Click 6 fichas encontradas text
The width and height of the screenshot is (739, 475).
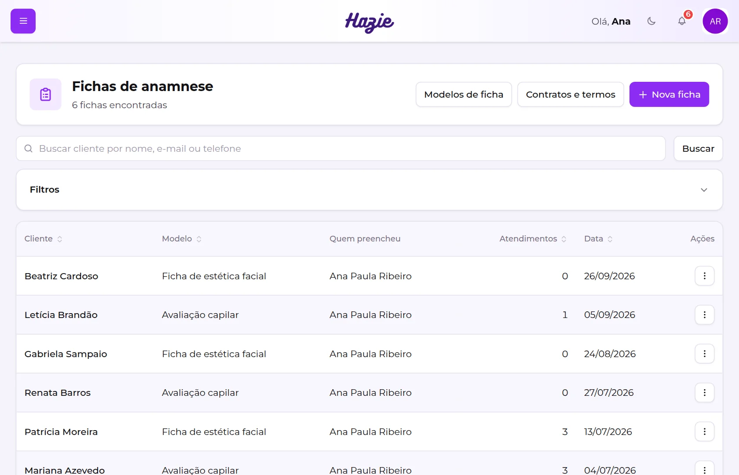(x=120, y=105)
